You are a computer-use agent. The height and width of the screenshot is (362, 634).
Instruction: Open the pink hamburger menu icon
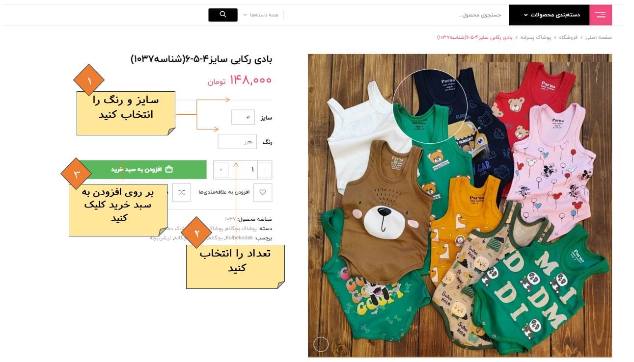[x=600, y=15]
